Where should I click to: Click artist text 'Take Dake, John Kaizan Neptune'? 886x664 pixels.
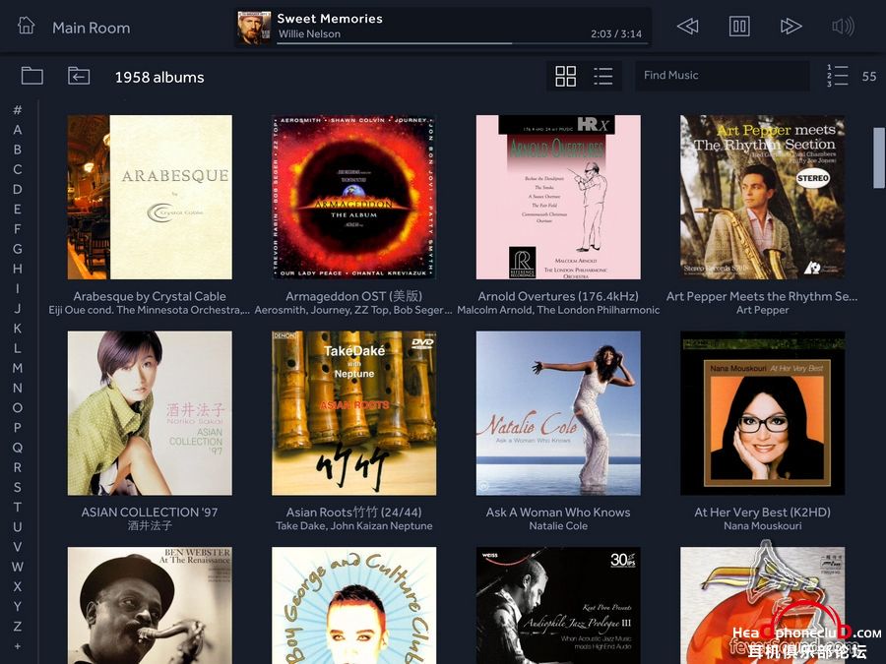click(x=353, y=525)
